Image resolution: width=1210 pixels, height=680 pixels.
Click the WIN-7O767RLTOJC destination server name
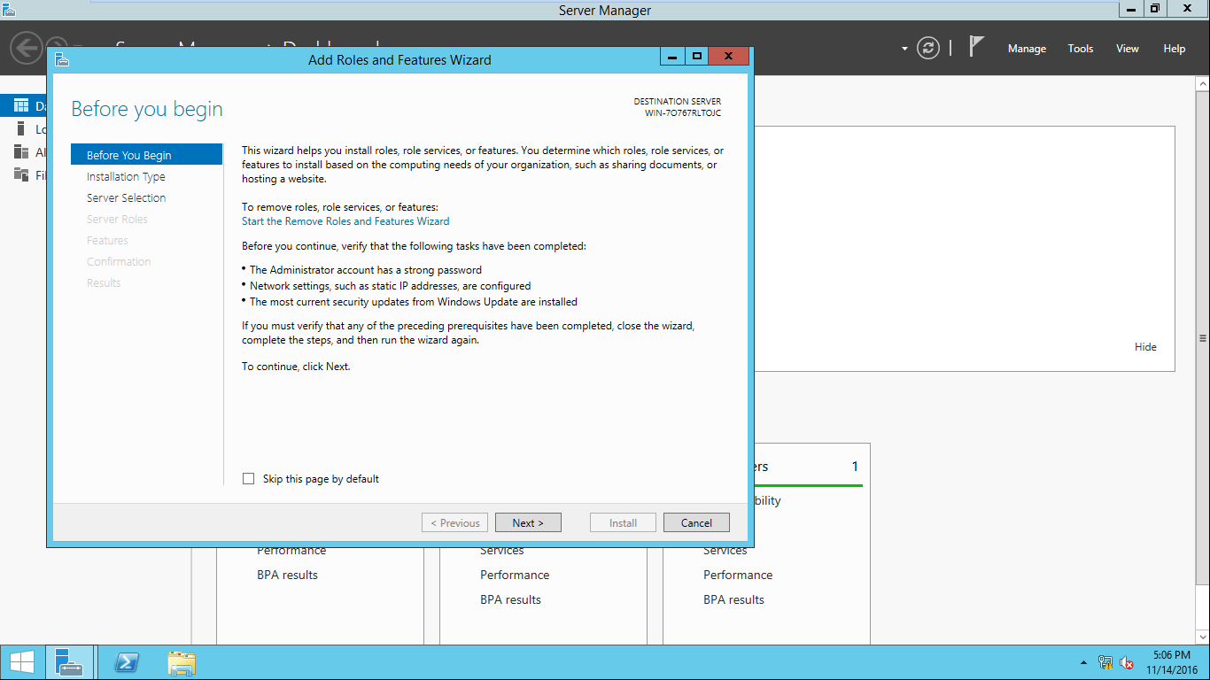(683, 113)
